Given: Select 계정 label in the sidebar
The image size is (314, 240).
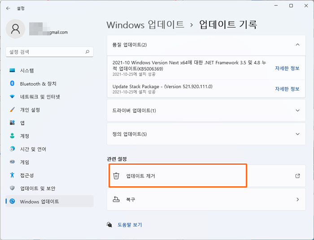Looking at the screenshot, I should tap(25, 136).
